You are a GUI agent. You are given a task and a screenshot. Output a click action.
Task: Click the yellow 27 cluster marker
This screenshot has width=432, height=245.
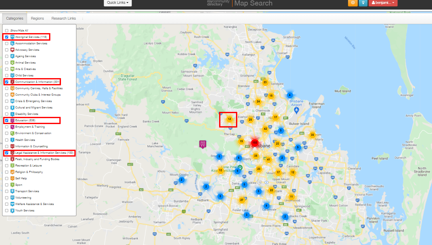pyautogui.click(x=242, y=200)
